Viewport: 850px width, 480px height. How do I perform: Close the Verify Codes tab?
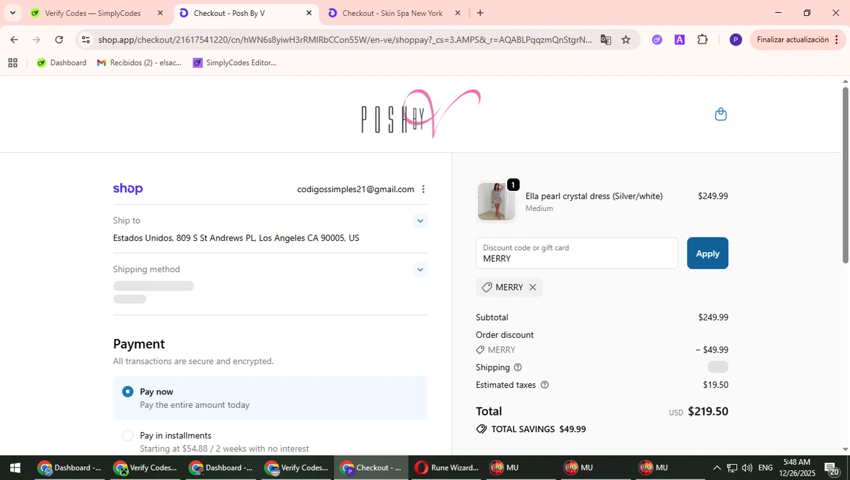click(x=160, y=13)
